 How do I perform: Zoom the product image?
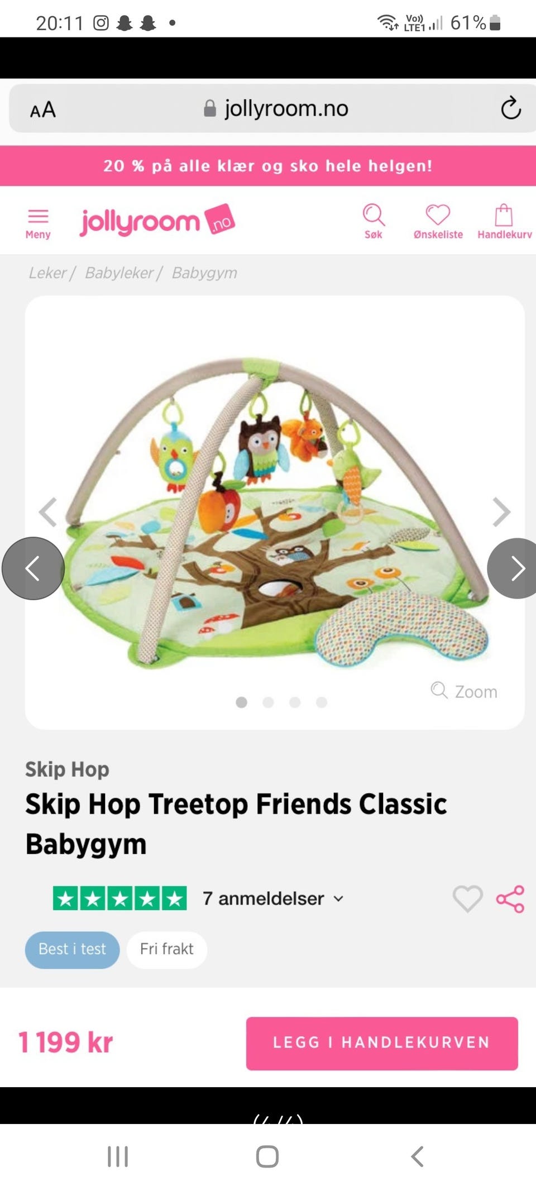point(464,691)
